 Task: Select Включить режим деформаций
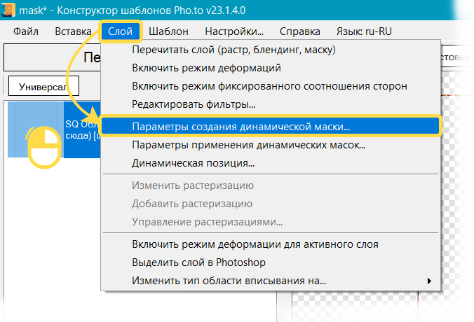(x=206, y=68)
